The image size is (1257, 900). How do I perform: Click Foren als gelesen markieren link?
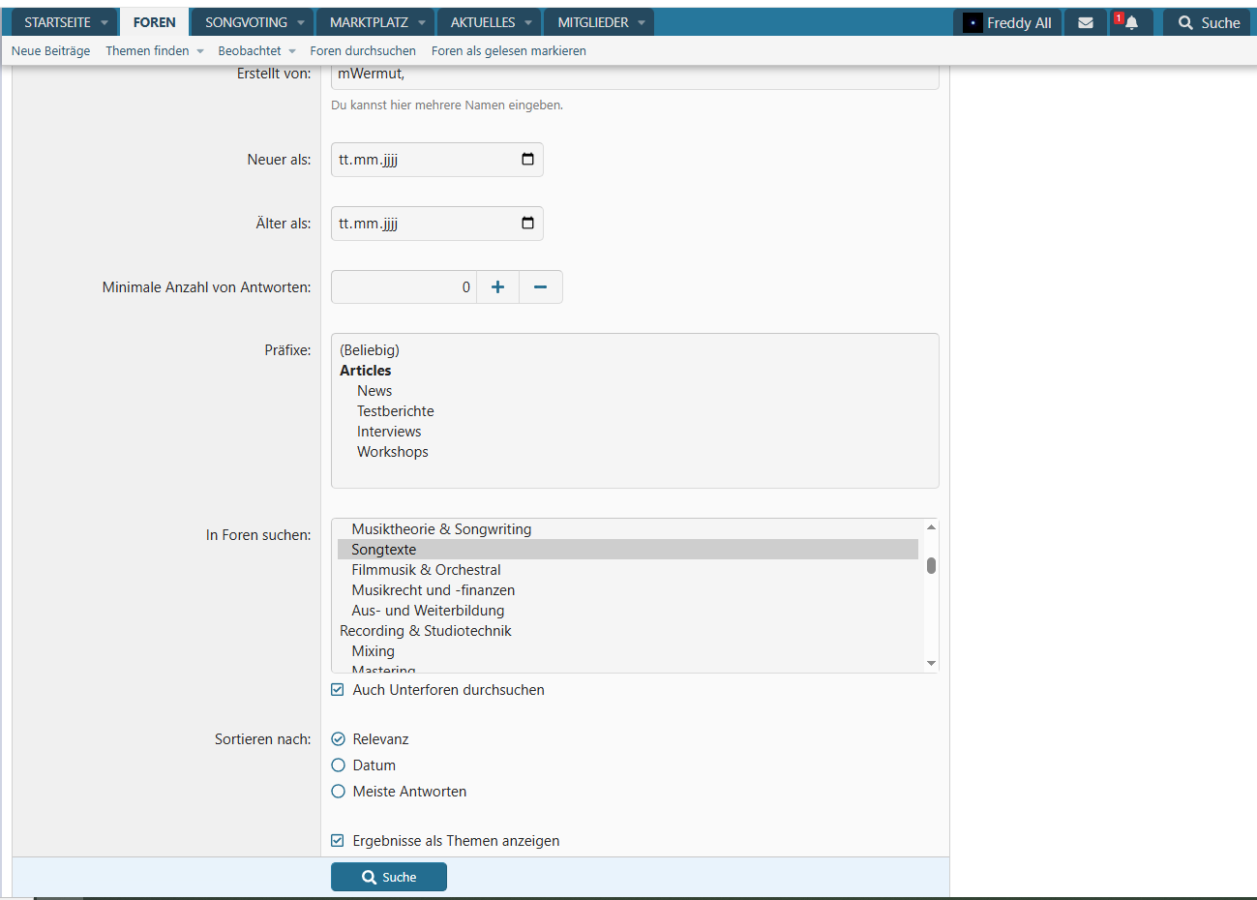pyautogui.click(x=508, y=51)
